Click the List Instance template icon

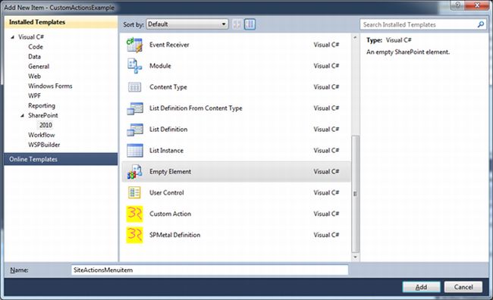(x=135, y=151)
